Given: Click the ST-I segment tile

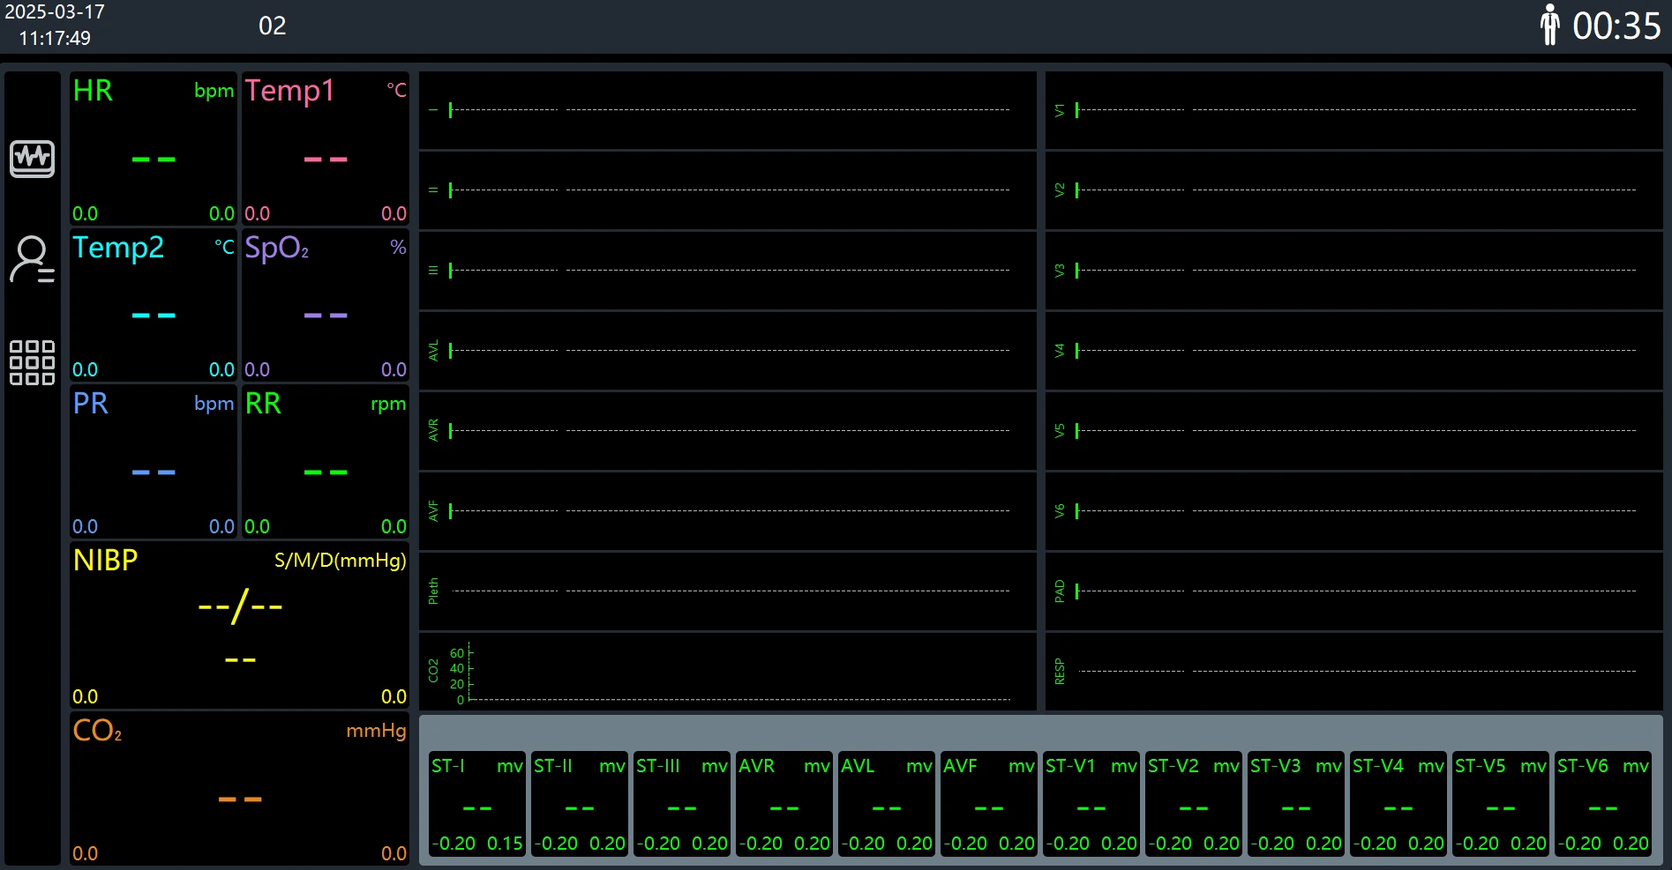Looking at the screenshot, I should [476, 803].
